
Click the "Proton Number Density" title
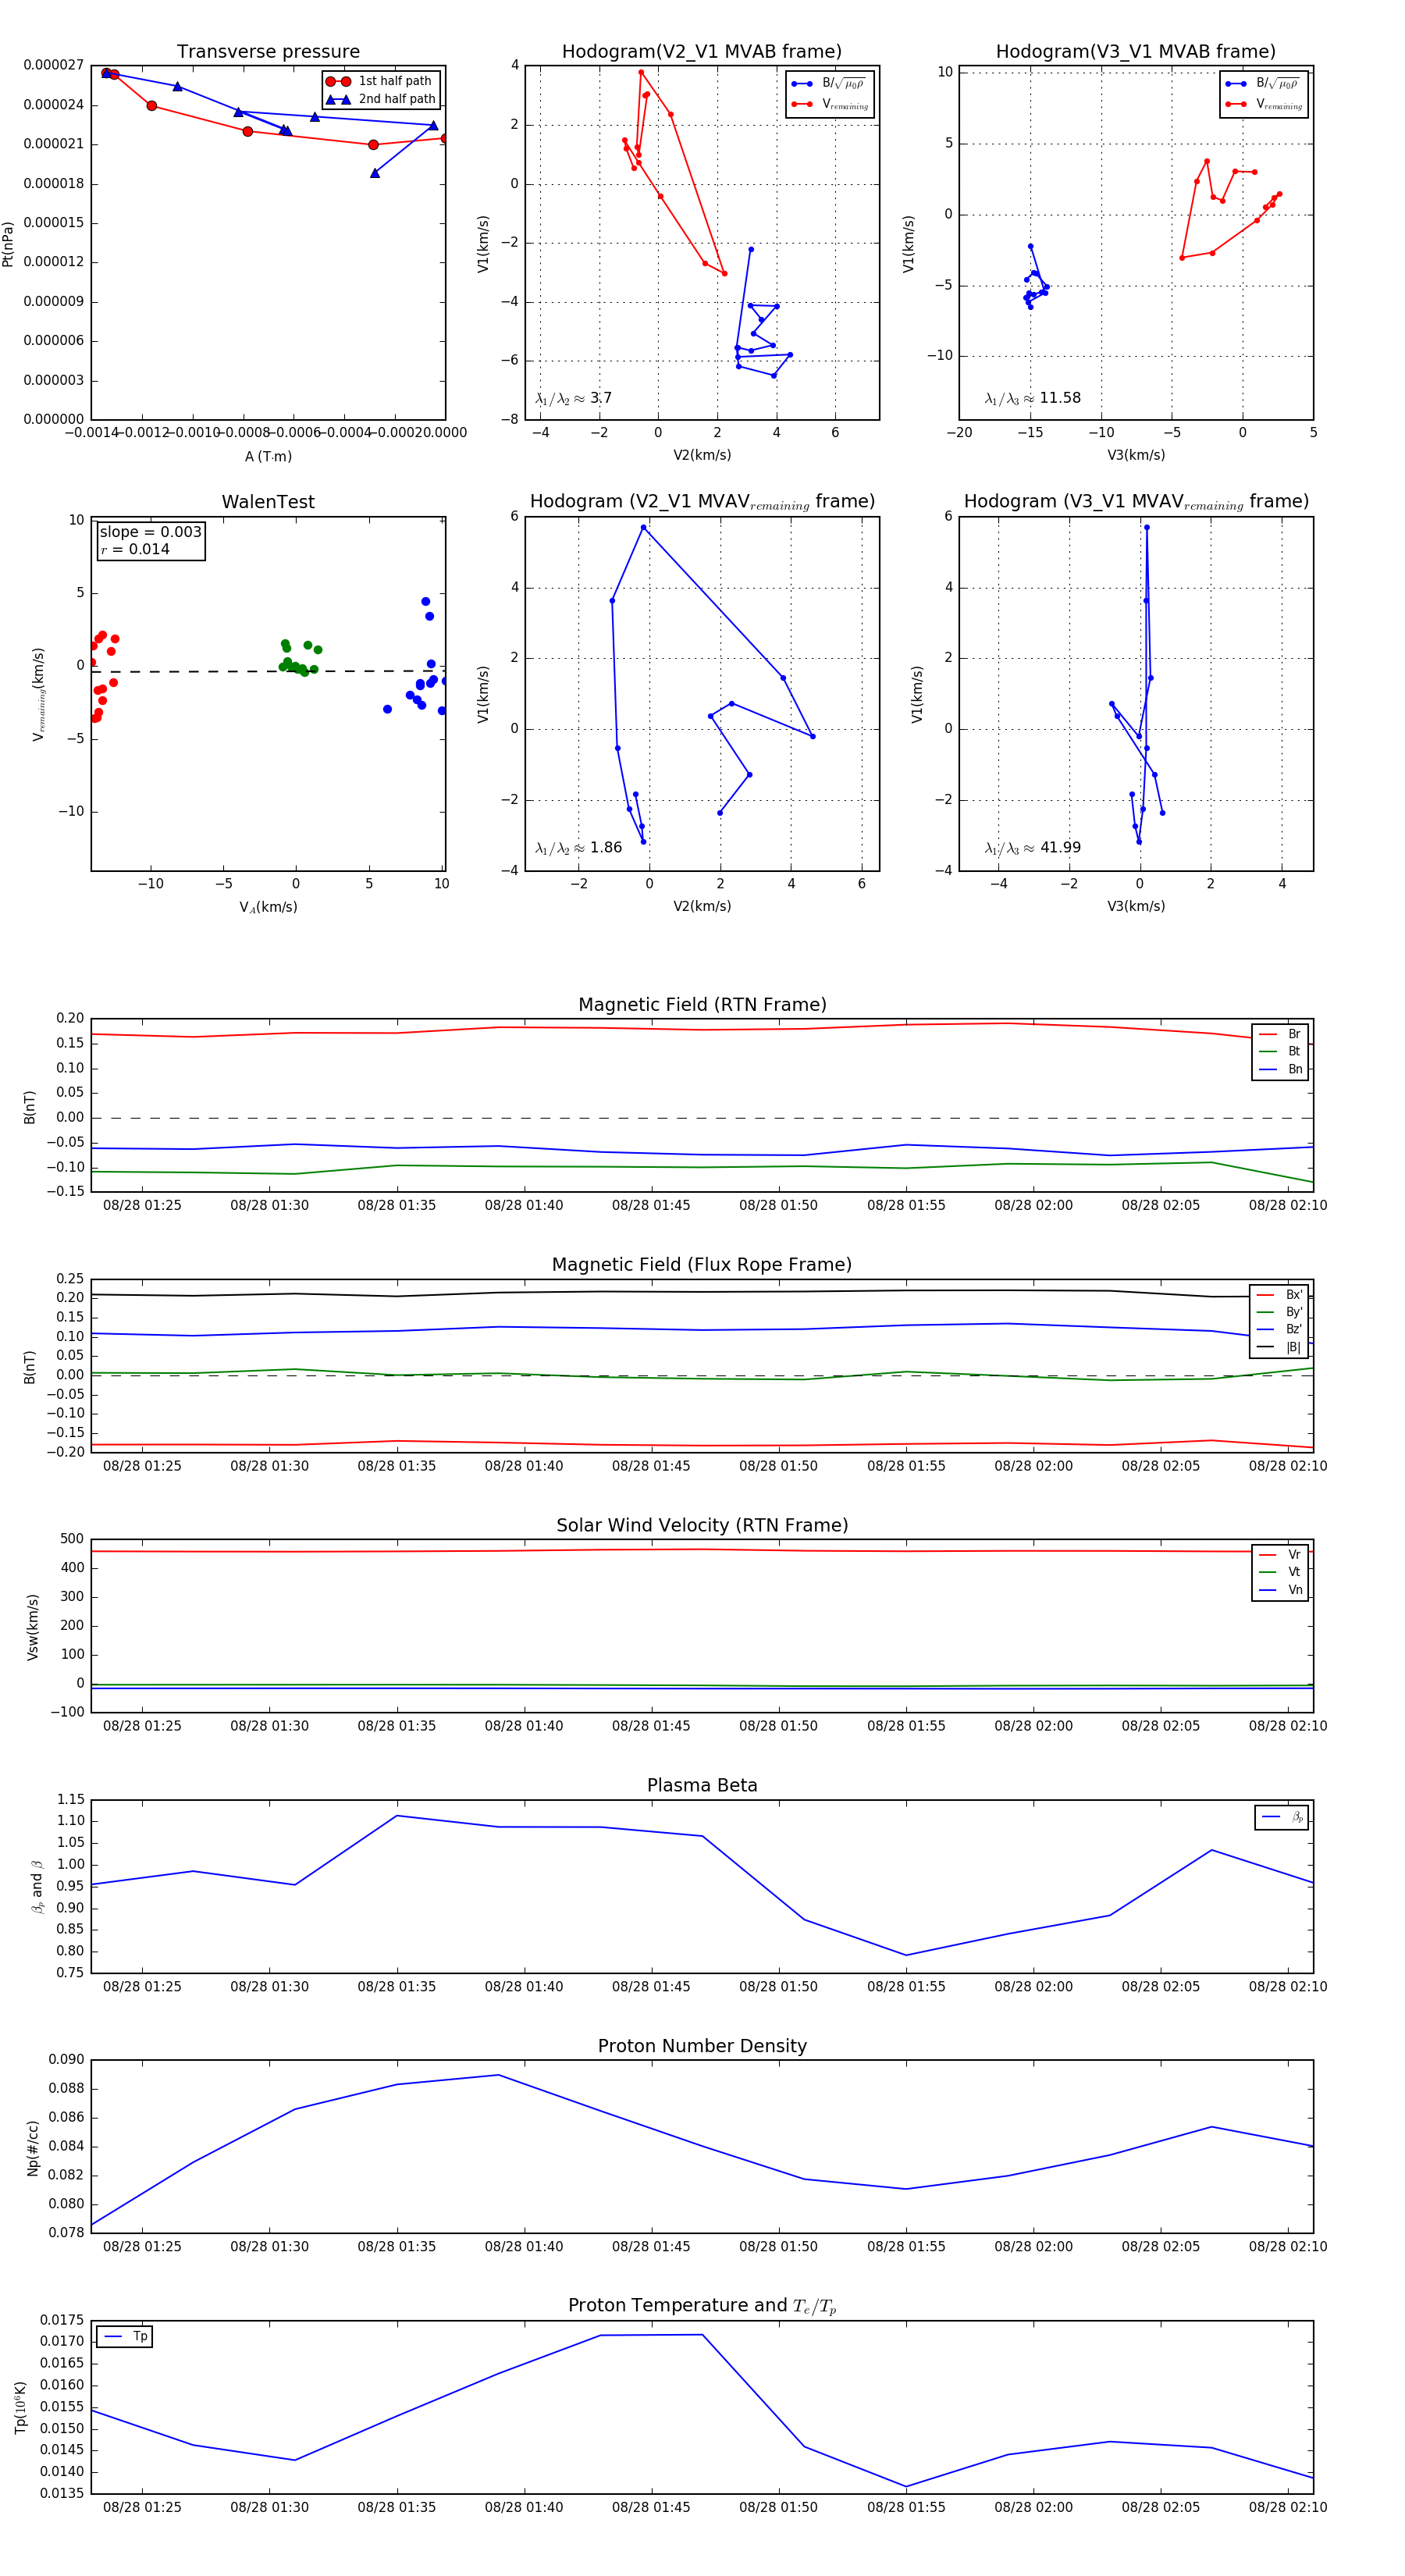tap(702, 2046)
